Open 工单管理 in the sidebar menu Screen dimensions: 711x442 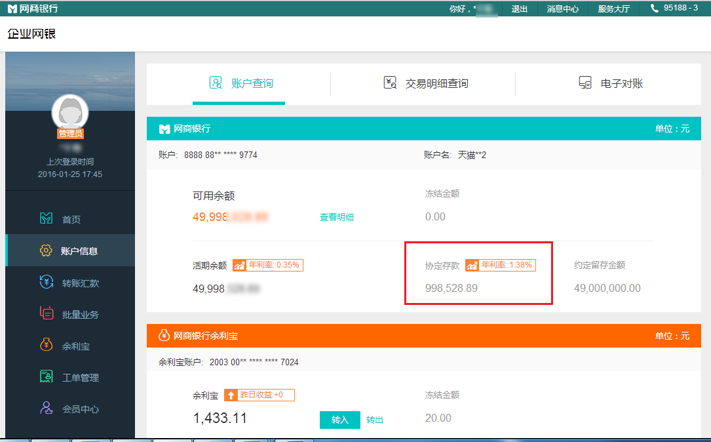pos(70,376)
